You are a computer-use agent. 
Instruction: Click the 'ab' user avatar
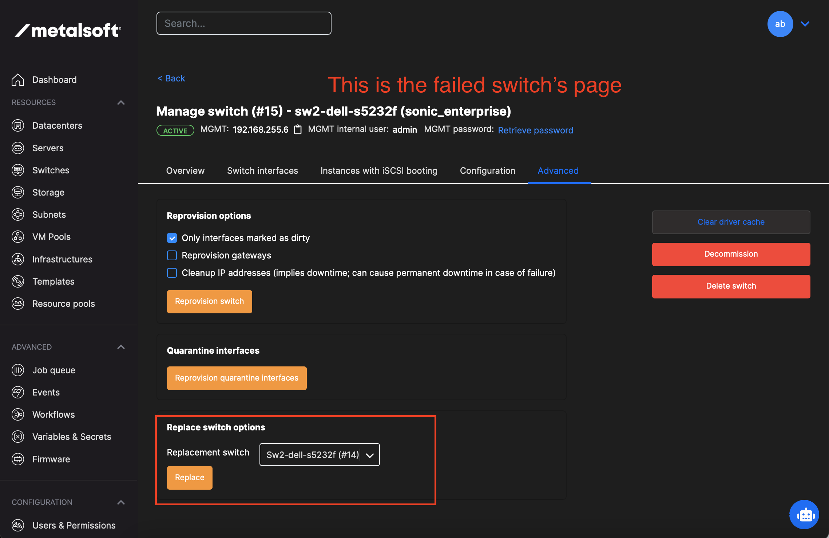pyautogui.click(x=780, y=24)
